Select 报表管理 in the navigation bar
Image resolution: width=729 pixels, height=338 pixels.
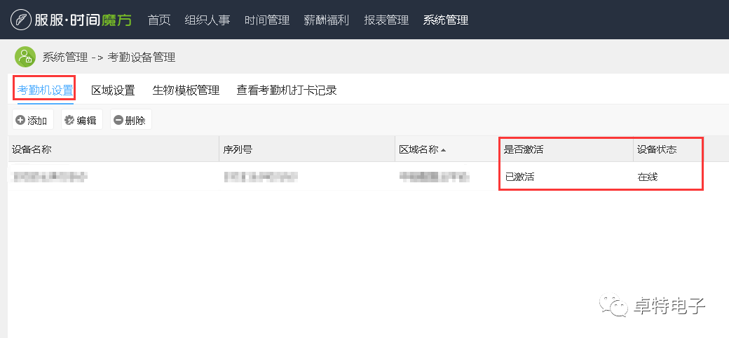[x=386, y=20]
